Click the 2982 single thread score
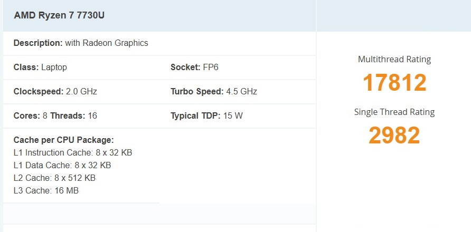Screen dimensions: 471x232 [394, 136]
